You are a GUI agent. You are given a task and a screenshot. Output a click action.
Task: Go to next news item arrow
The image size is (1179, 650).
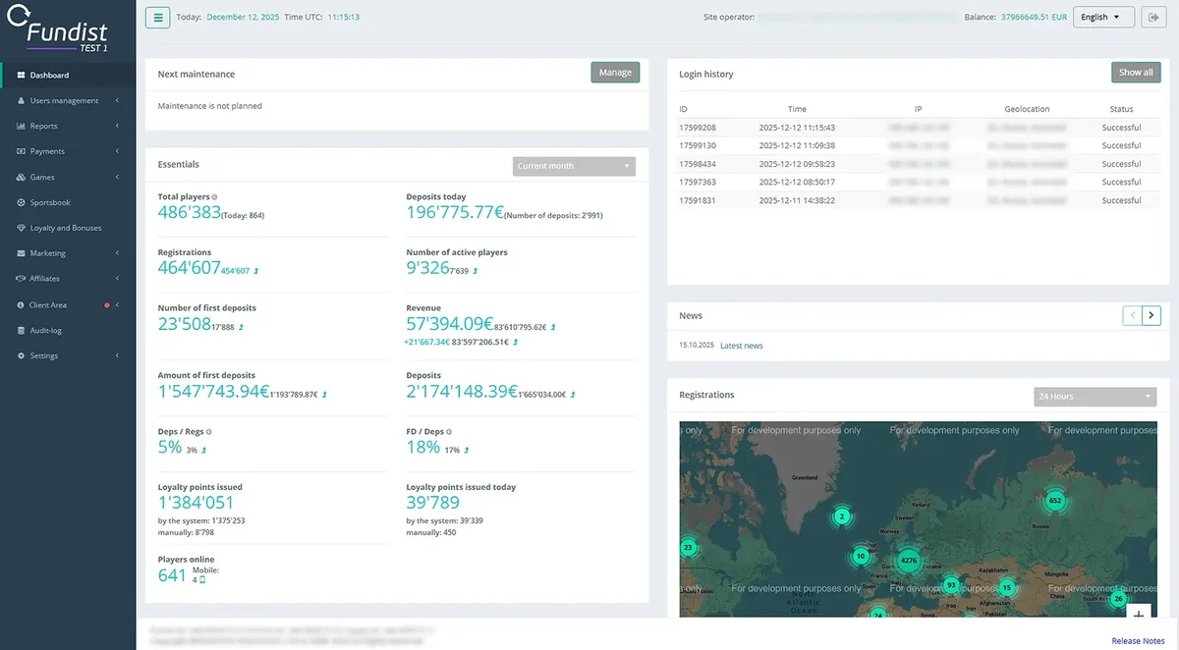pos(1151,315)
